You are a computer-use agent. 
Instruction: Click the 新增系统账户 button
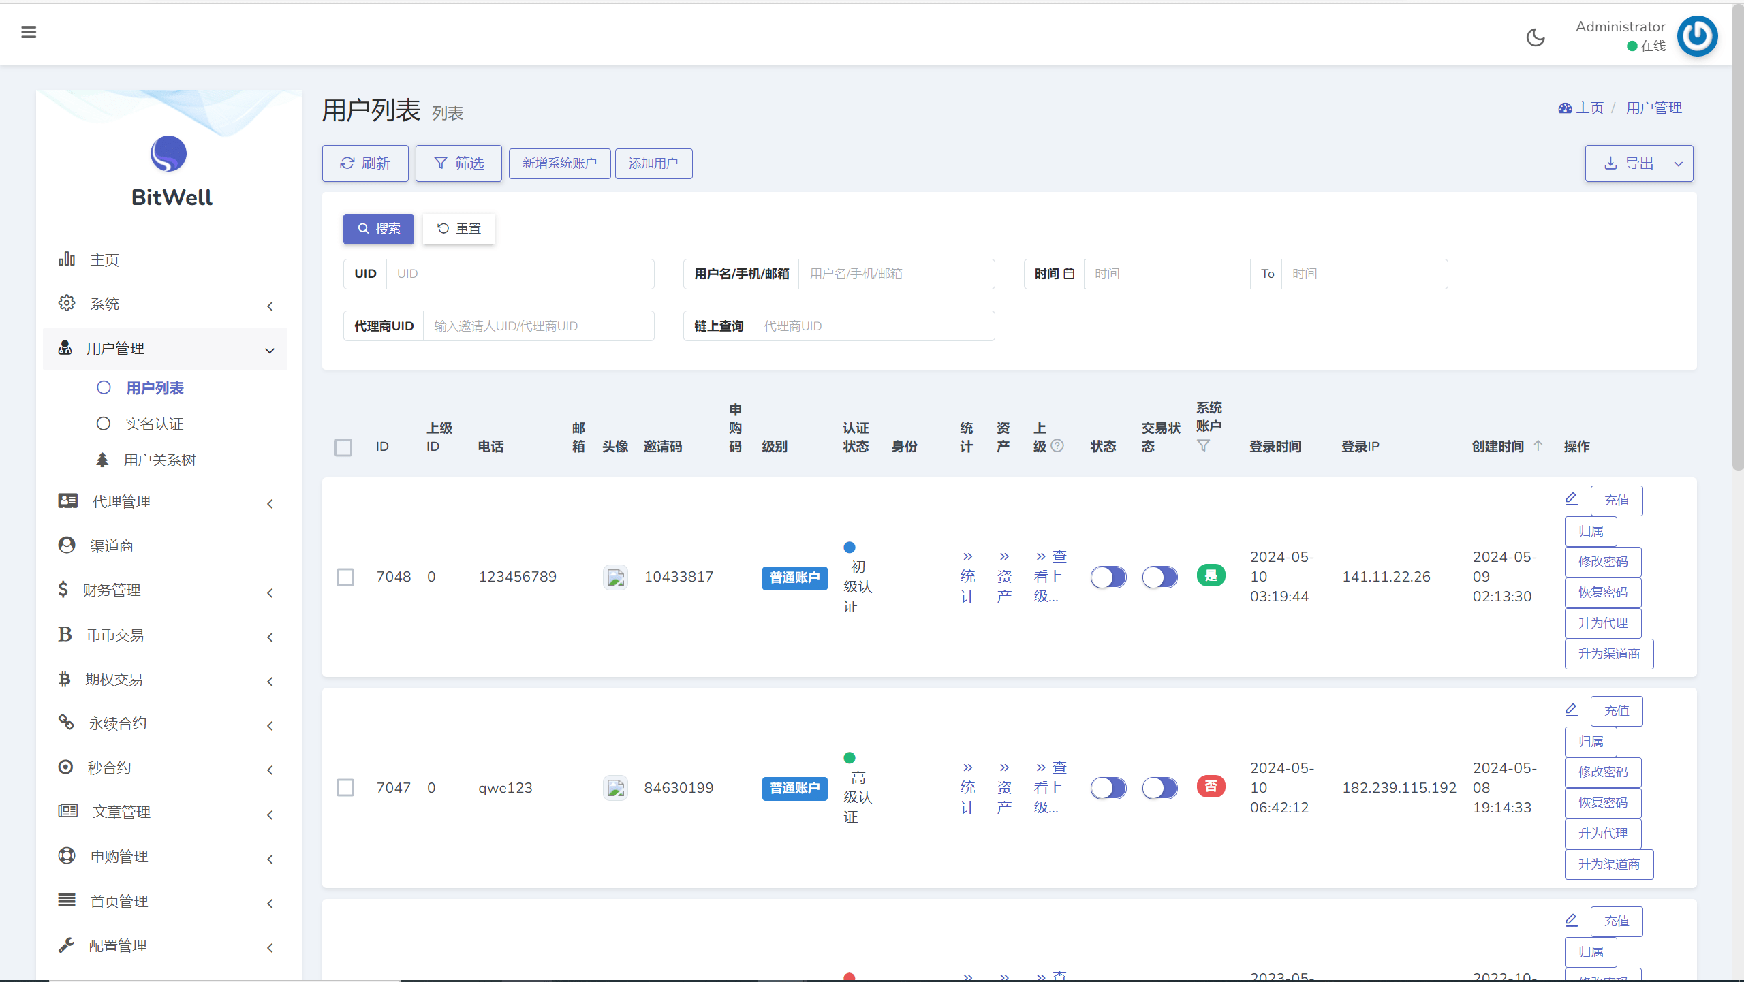[559, 163]
